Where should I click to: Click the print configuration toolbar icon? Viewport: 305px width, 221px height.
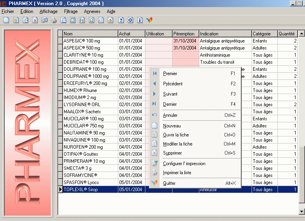point(44,20)
